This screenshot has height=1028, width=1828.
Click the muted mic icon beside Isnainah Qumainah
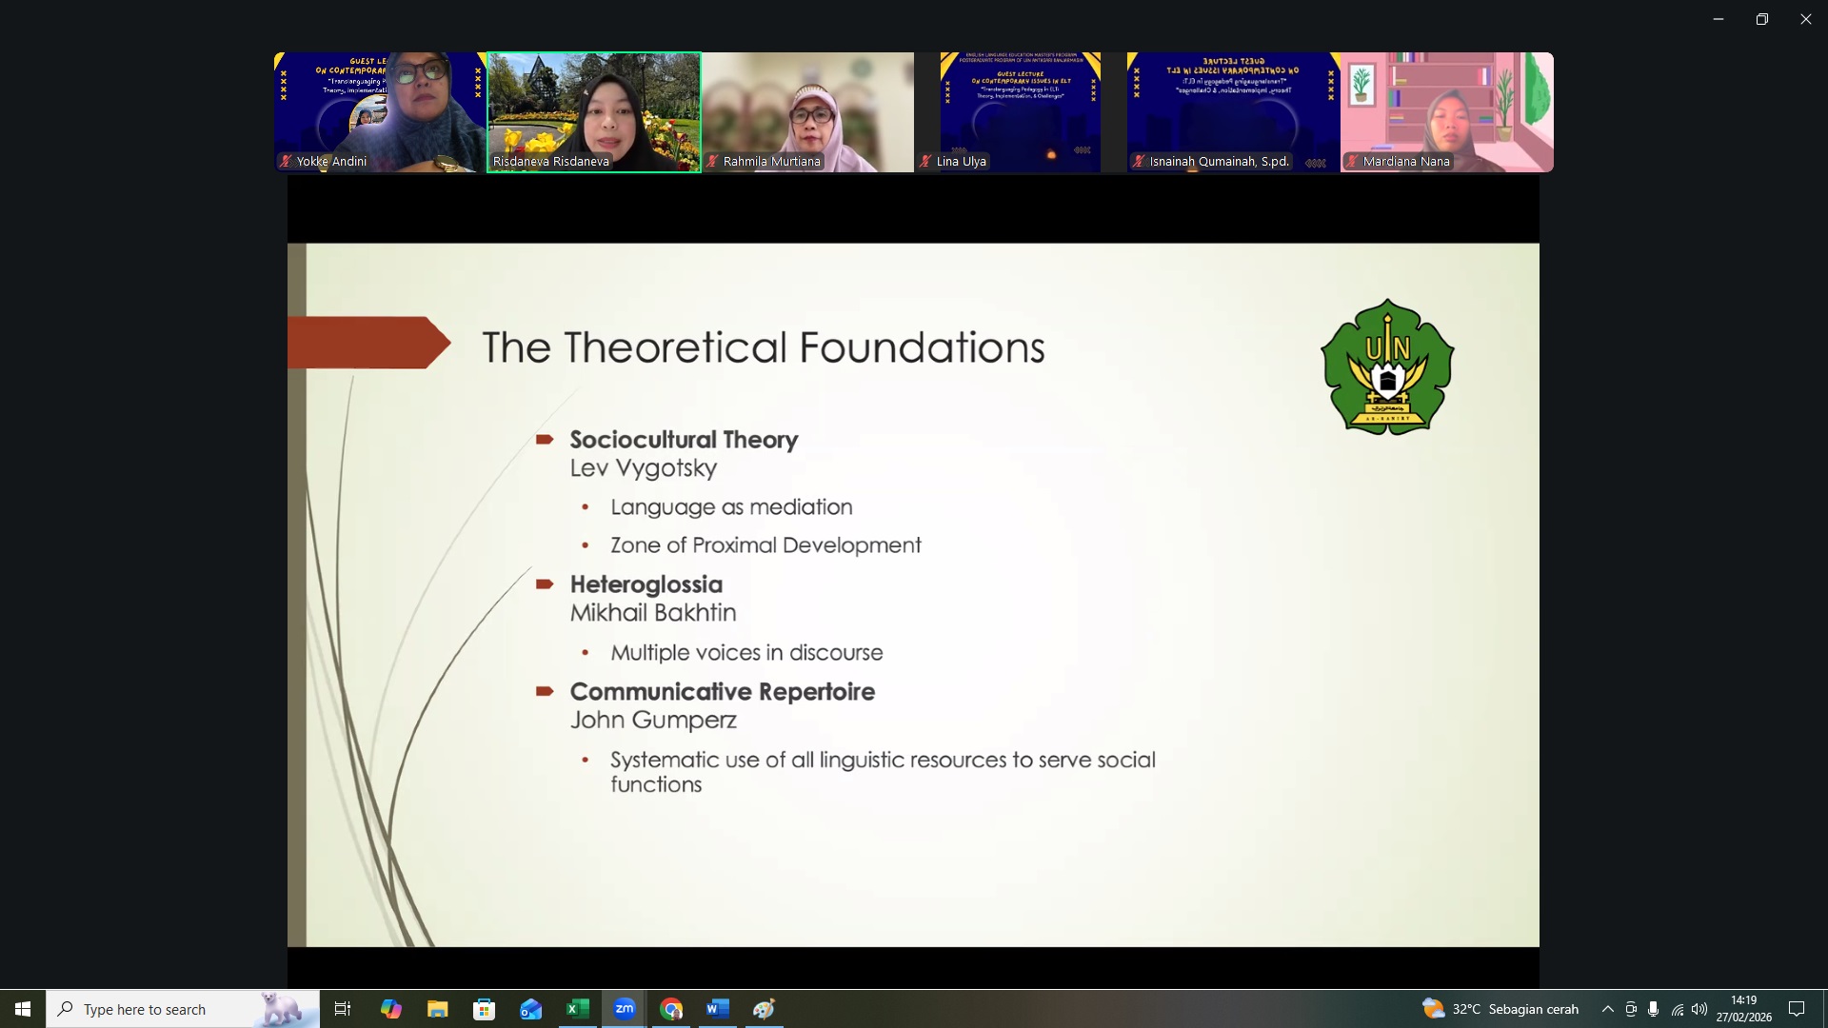(1139, 161)
